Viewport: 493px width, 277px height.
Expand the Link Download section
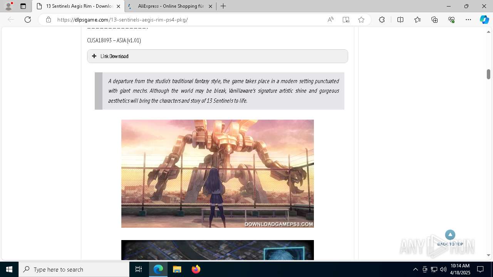(x=217, y=56)
